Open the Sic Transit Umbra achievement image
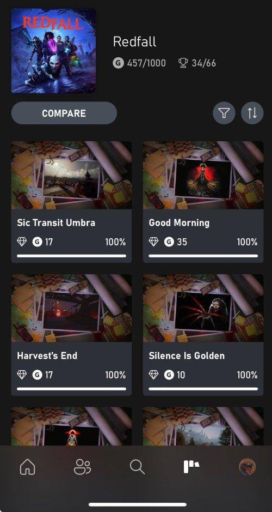This screenshot has height=512, width=272. [x=71, y=175]
